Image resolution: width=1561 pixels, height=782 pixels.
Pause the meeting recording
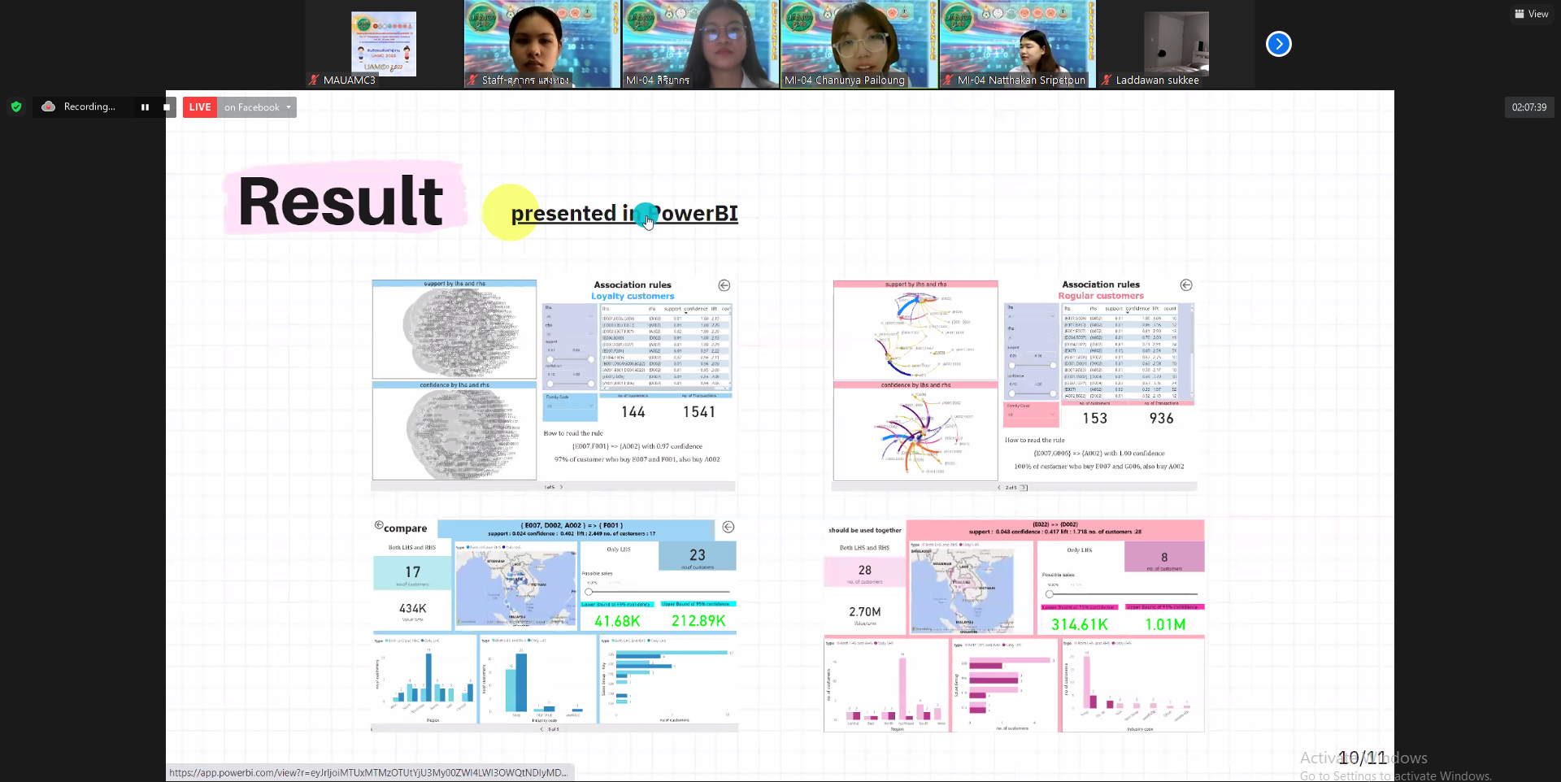click(145, 106)
